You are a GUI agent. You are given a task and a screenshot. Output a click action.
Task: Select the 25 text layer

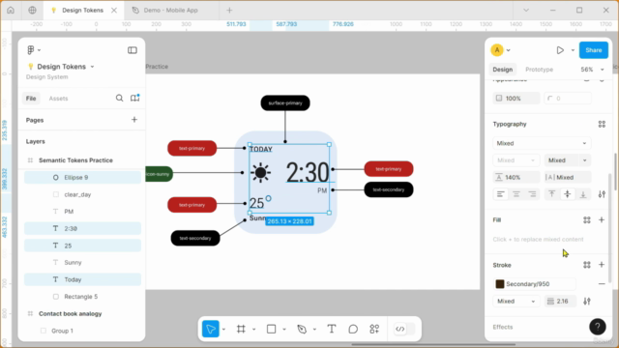coord(82,246)
